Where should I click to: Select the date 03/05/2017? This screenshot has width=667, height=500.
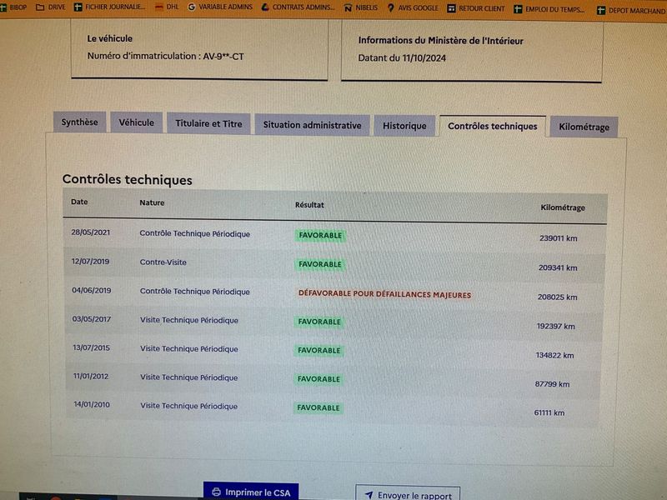[x=92, y=319]
